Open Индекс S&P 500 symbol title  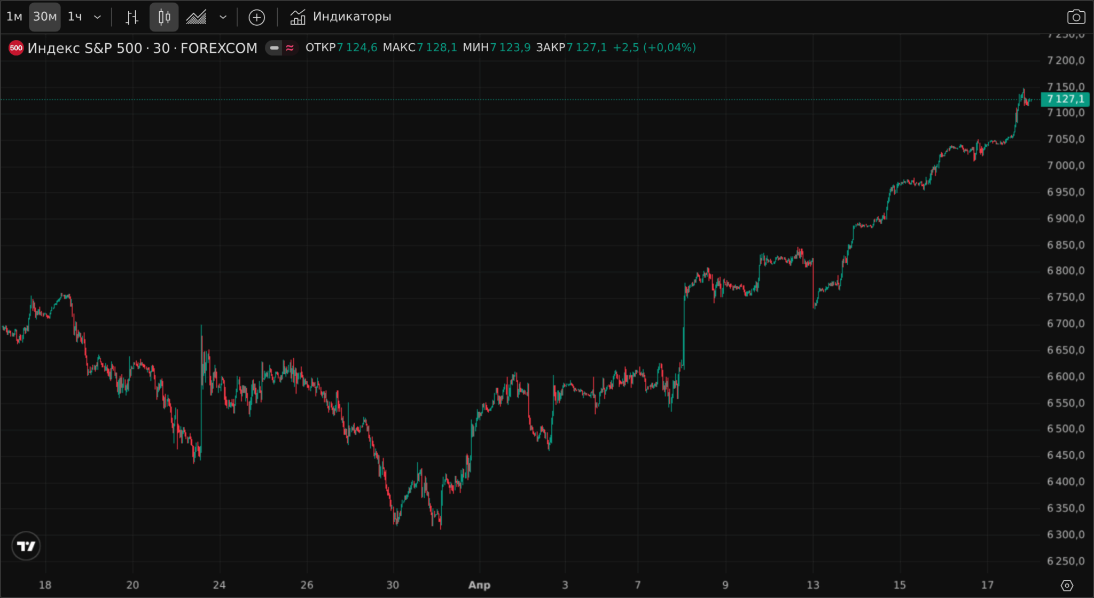click(x=142, y=48)
